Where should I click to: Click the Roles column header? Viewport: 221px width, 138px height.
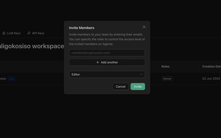(x=165, y=66)
